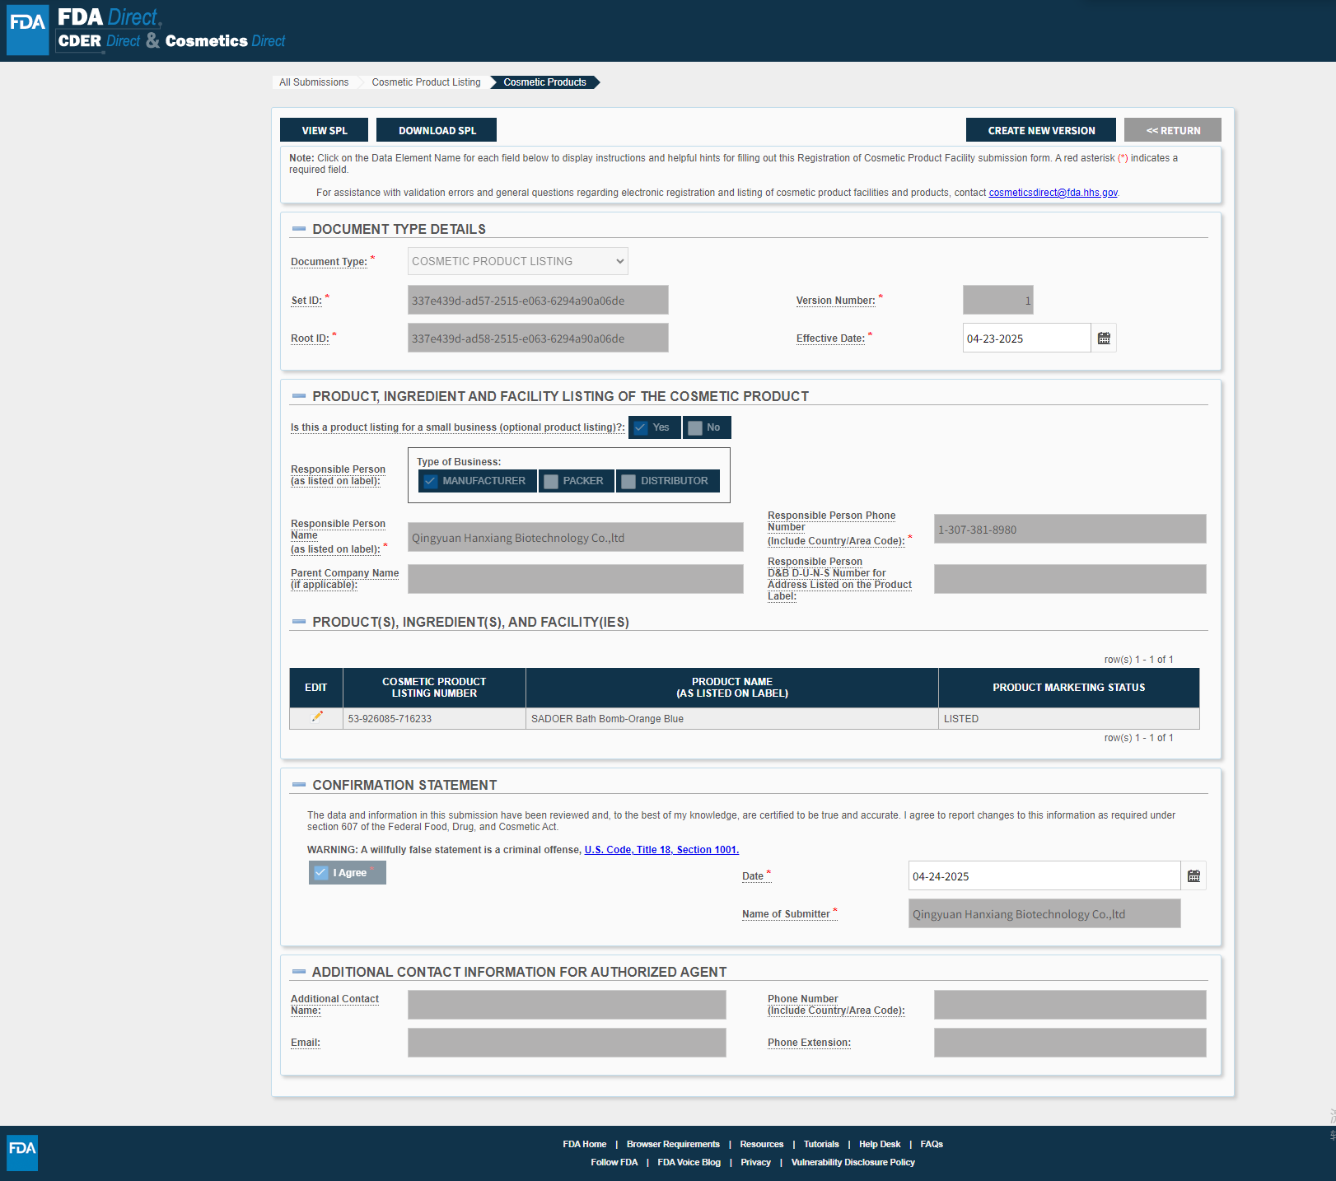Image resolution: width=1336 pixels, height=1181 pixels.
Task: Open the Cosmetic Product Listing breadcrumb
Action: tap(426, 82)
